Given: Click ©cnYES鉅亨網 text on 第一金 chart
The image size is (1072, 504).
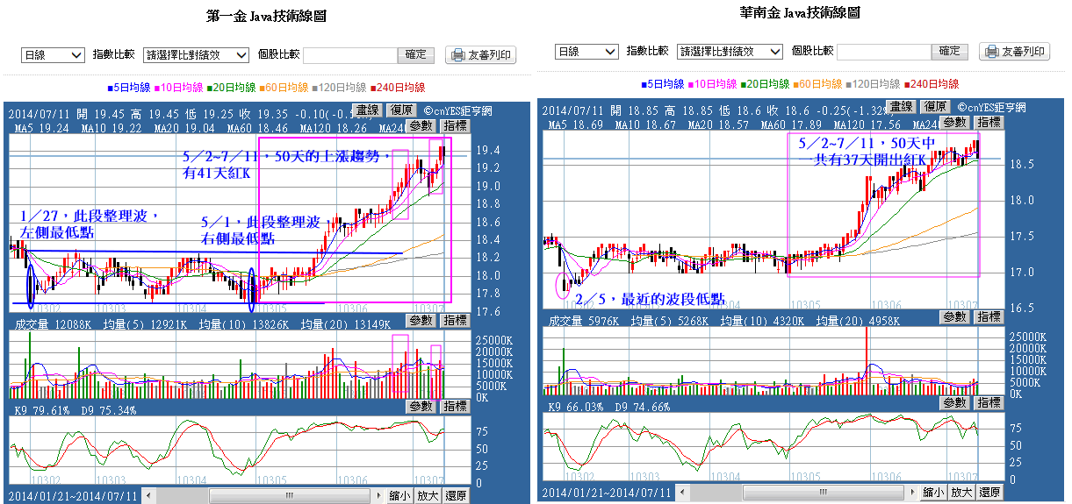Looking at the screenshot, I should pos(457,111).
